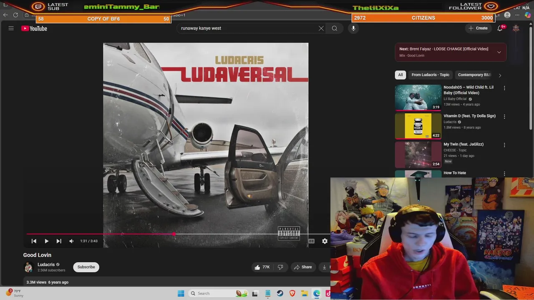Start voice search with the microphone
This screenshot has width=534, height=300.
point(353,28)
